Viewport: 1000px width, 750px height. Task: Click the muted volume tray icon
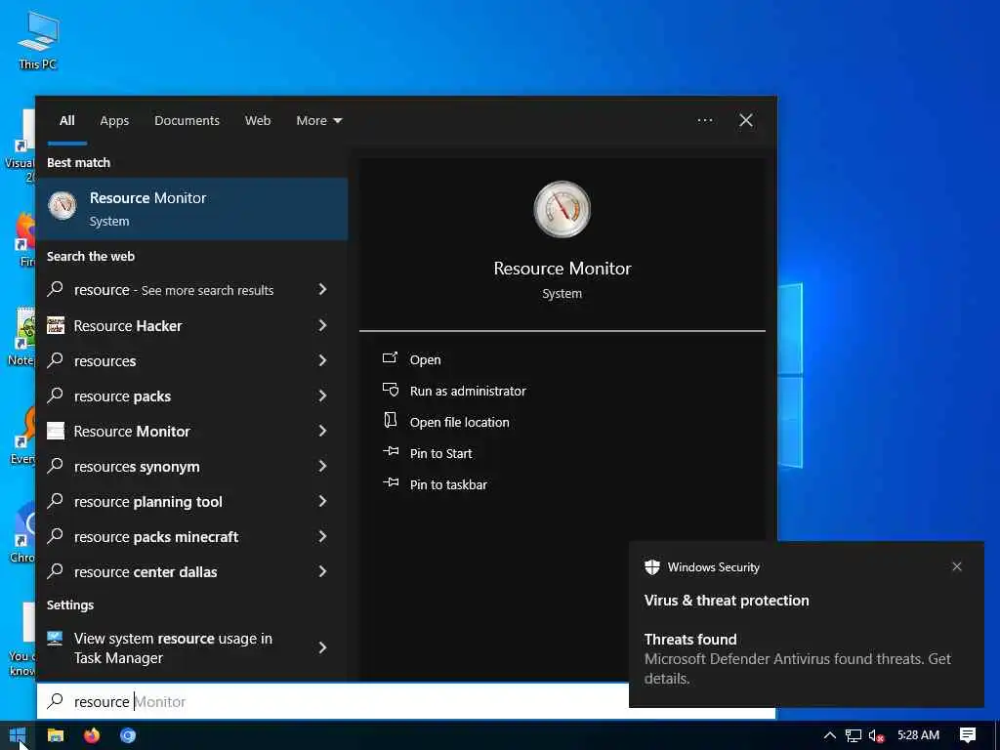[877, 736]
